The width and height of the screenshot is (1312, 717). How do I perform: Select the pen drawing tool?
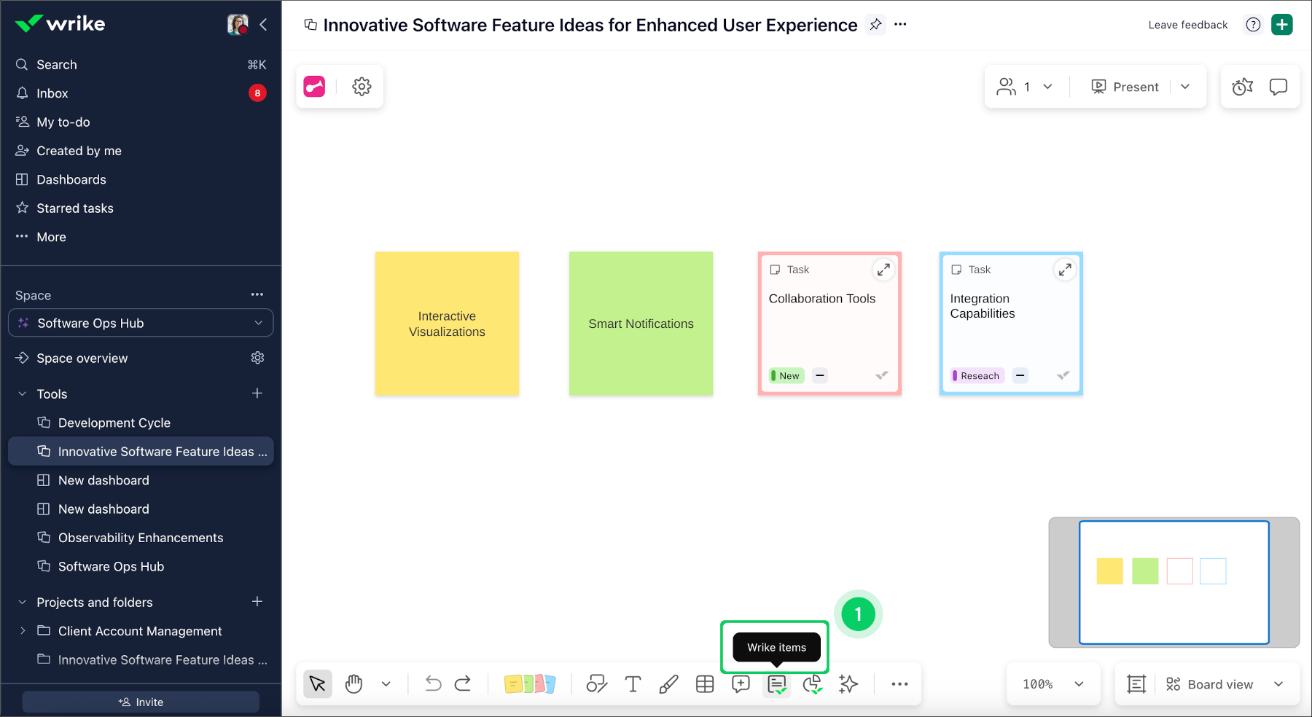click(x=668, y=684)
